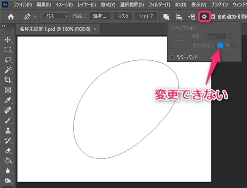Click the パスオプション panel title
The image size is (247, 188).
click(183, 28)
